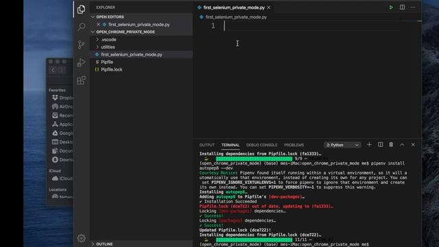Open the Manage settings gear
Viewport: 439px width, 247px height.
[81, 238]
